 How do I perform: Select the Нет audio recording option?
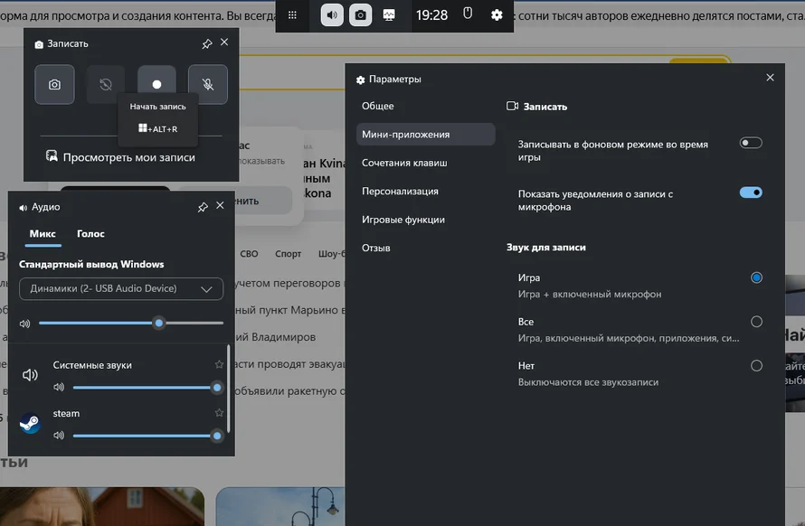click(x=756, y=366)
